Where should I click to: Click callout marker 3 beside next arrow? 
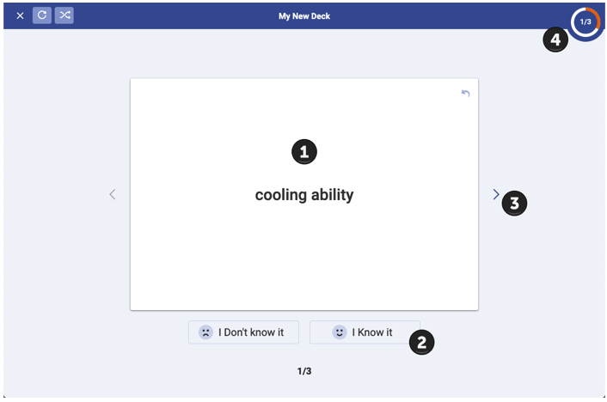point(514,203)
